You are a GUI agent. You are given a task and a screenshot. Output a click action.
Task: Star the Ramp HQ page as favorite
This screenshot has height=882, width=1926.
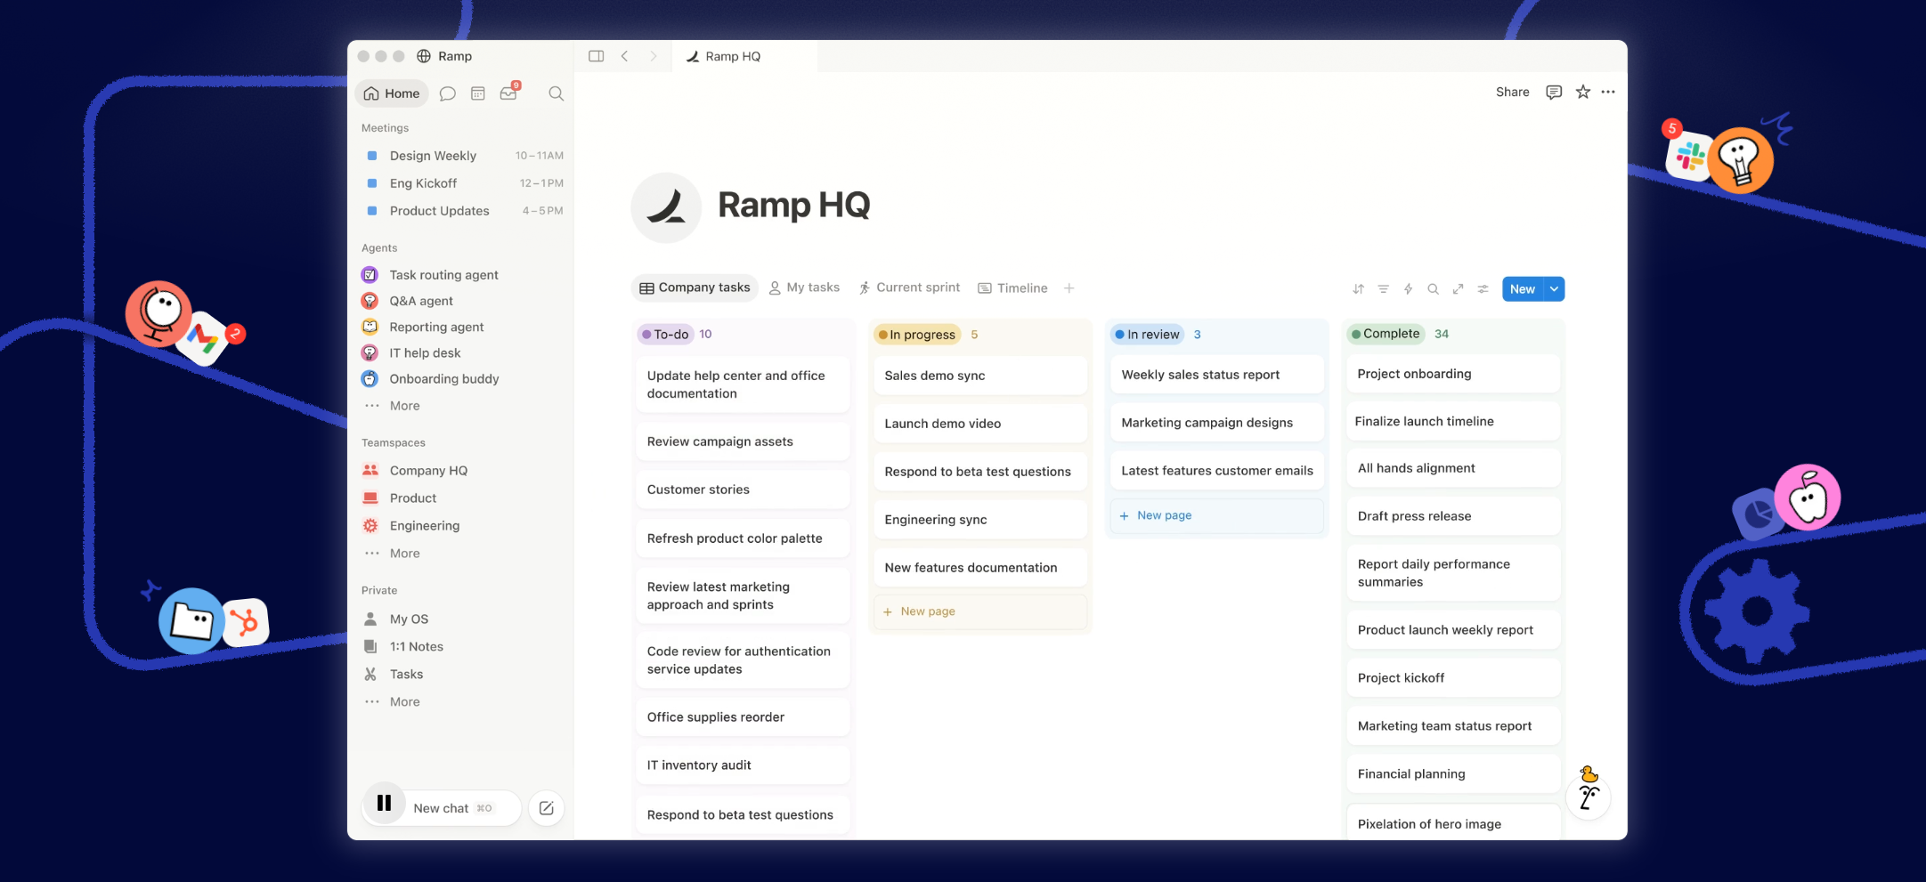point(1582,92)
